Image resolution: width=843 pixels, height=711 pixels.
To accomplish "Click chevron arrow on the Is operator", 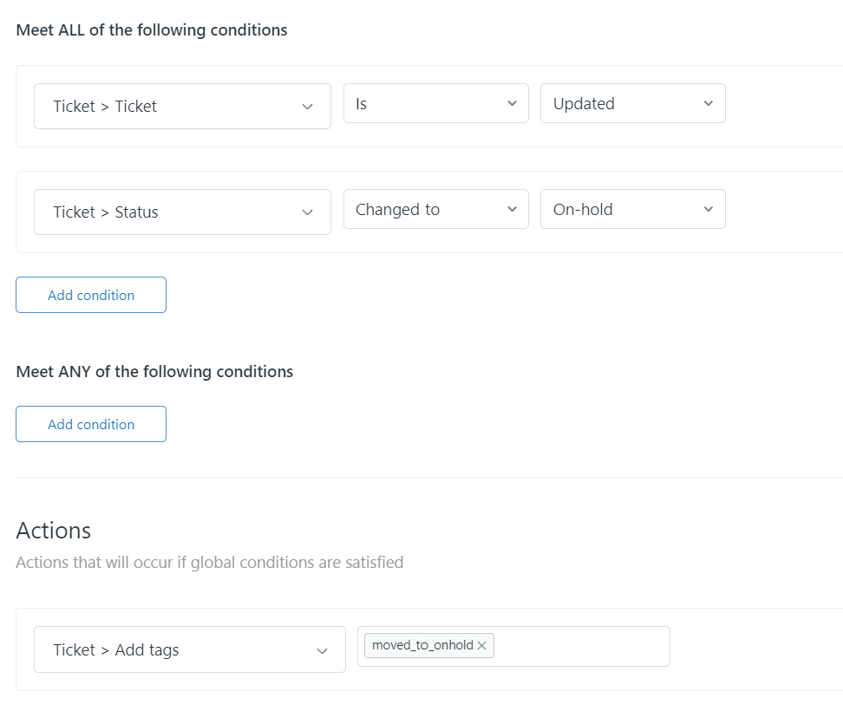I will (511, 104).
